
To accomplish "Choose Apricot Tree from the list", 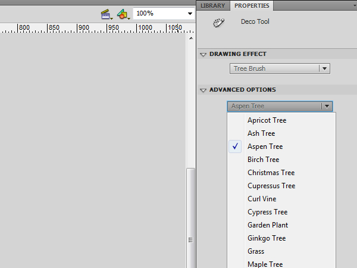I will (281, 120).
